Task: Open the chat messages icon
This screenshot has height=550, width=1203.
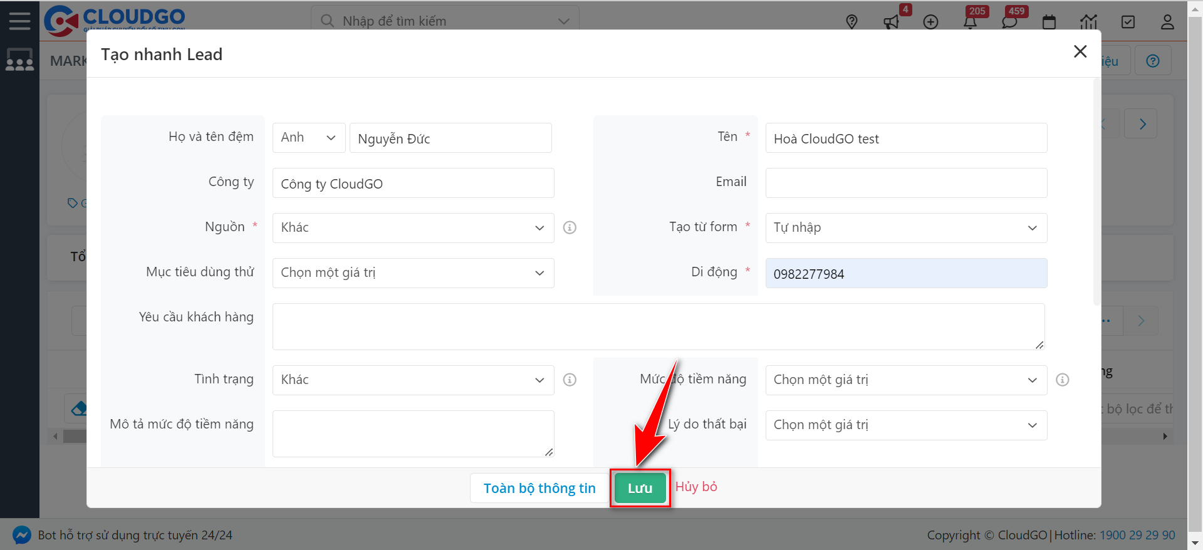Action: [x=1009, y=22]
